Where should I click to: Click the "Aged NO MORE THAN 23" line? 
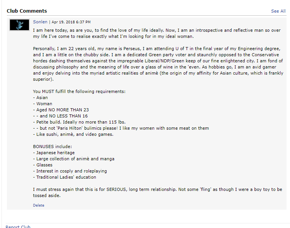(x=61, y=110)
